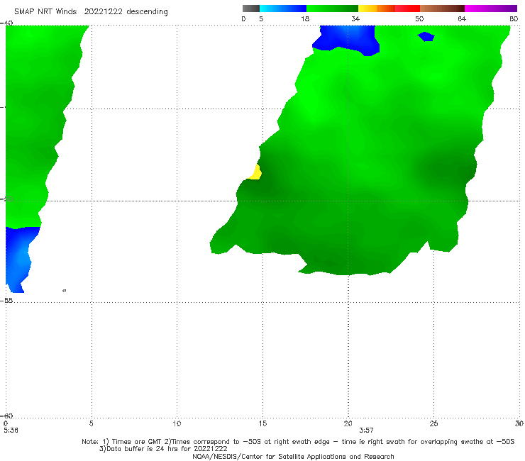The width and height of the screenshot is (525, 461).
Task: Click the yellow segment of the color bar
Action: point(367,9)
